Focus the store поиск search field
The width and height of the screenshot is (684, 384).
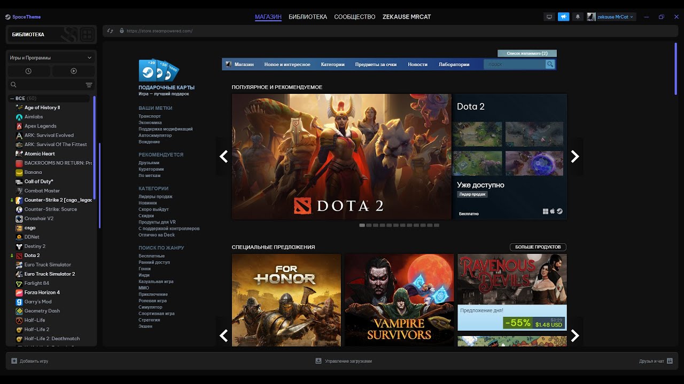514,65
